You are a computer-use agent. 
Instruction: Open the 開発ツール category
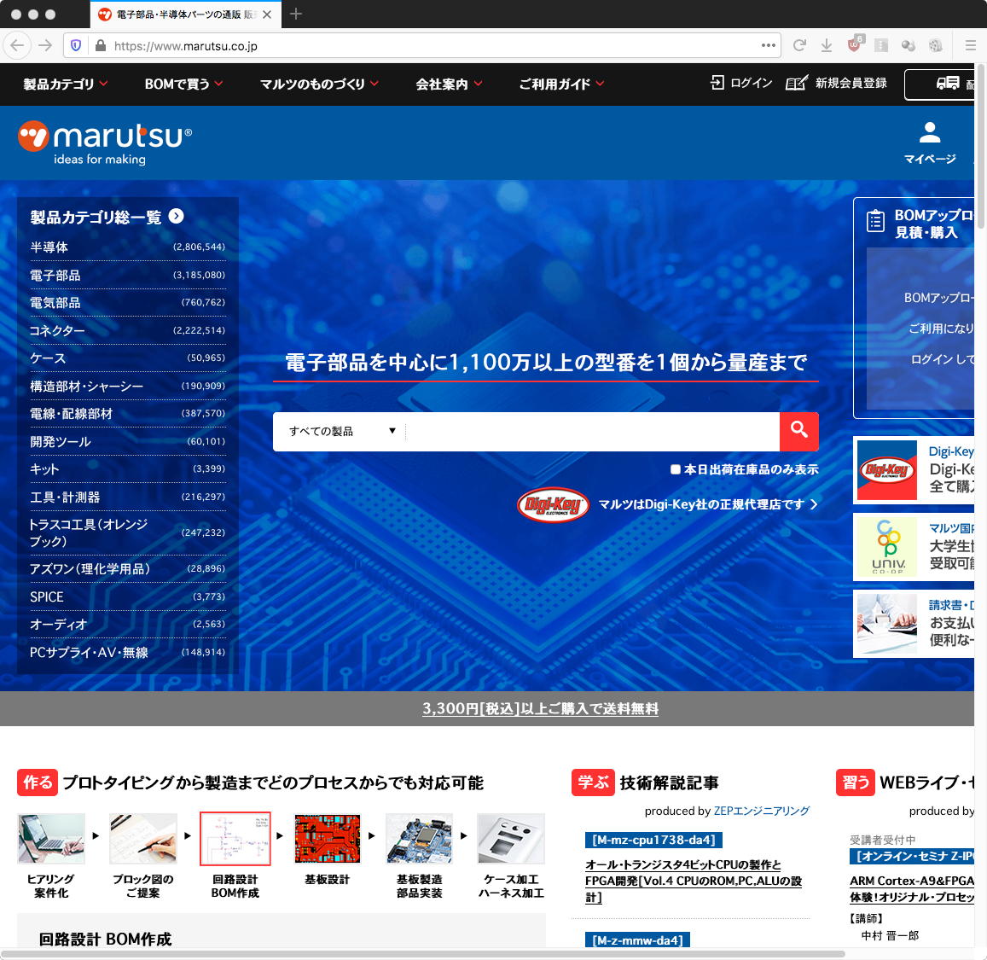point(128,441)
